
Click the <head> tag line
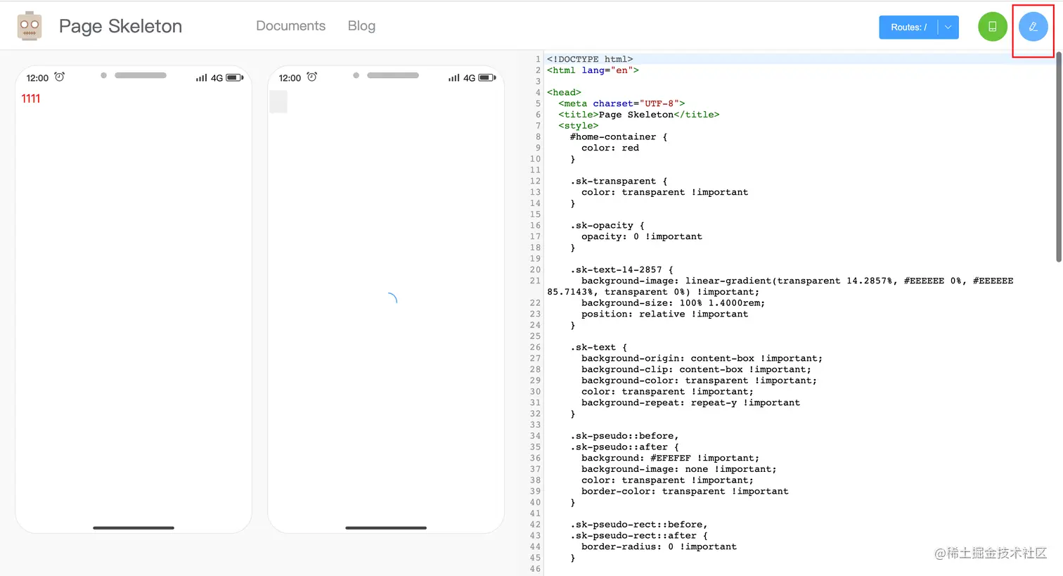pyautogui.click(x=564, y=92)
